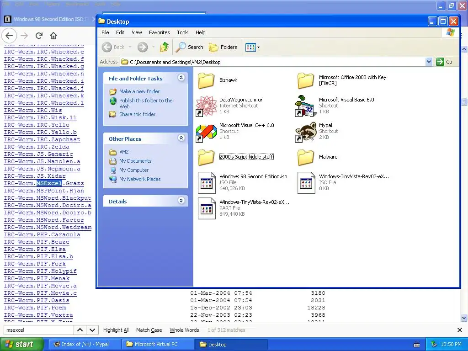
Task: Click Publish this folder to the Web
Action: point(146,103)
